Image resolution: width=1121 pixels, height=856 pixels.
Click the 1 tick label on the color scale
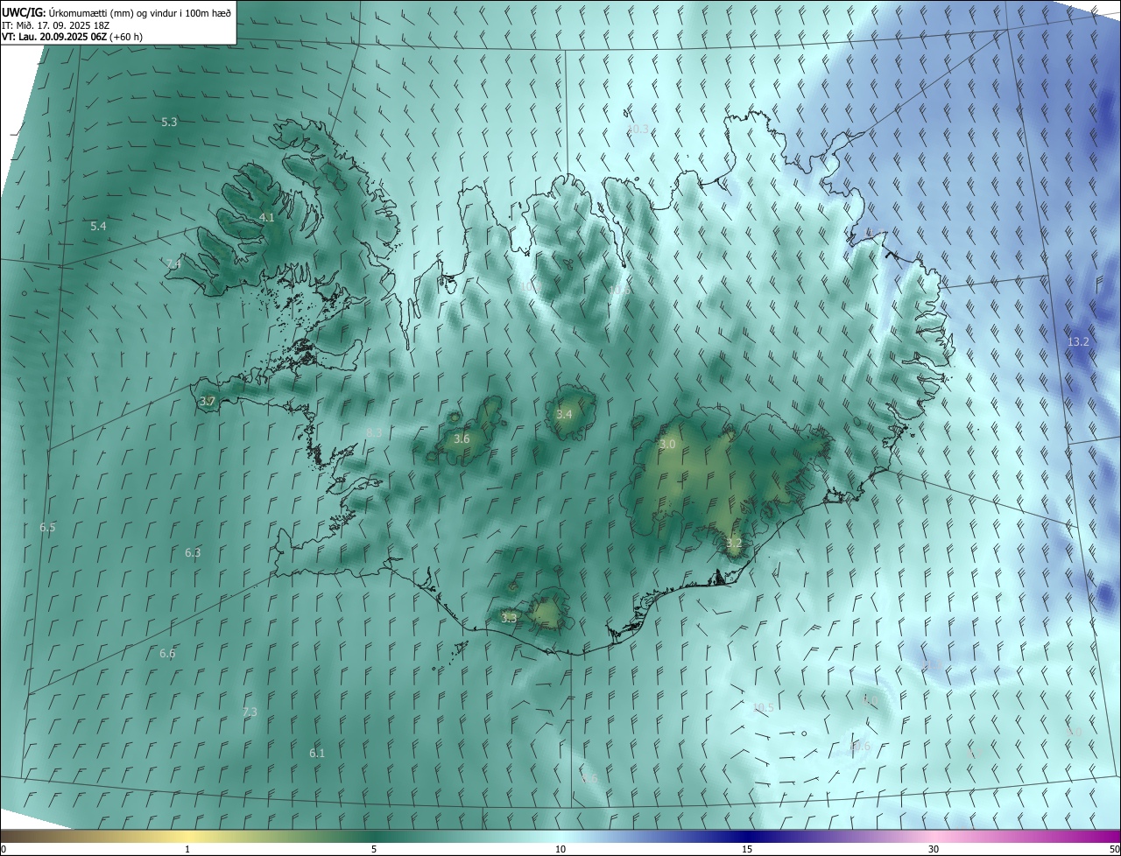click(x=187, y=849)
